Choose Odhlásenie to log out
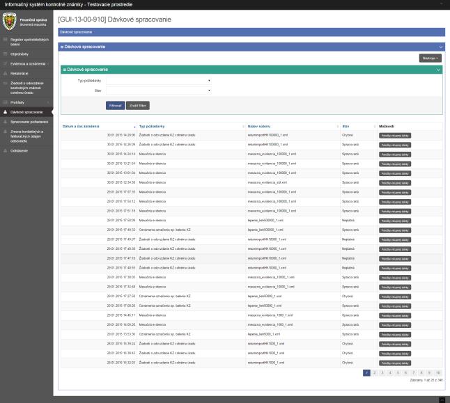 [x=26, y=150]
